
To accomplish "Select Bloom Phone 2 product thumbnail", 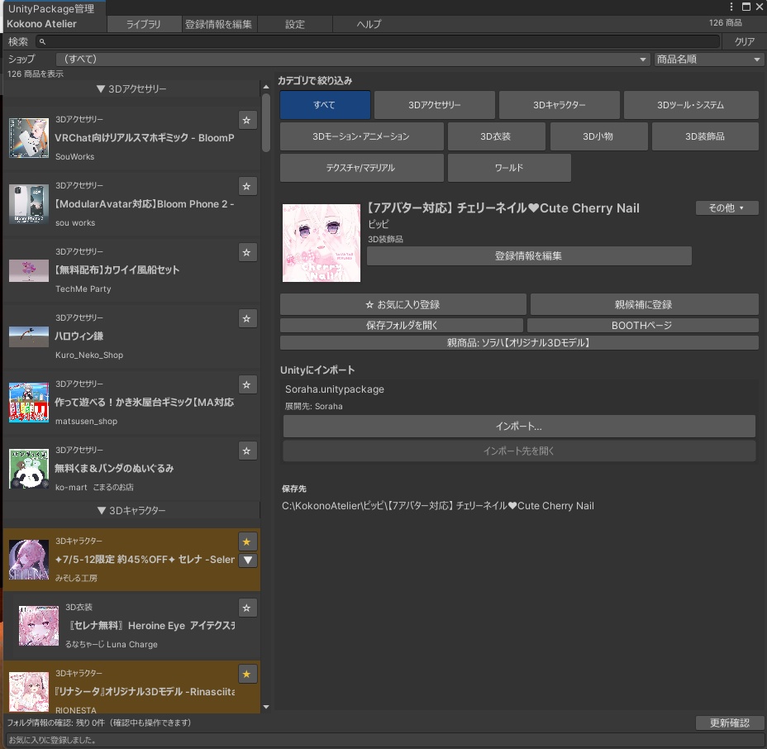I will click(x=29, y=204).
